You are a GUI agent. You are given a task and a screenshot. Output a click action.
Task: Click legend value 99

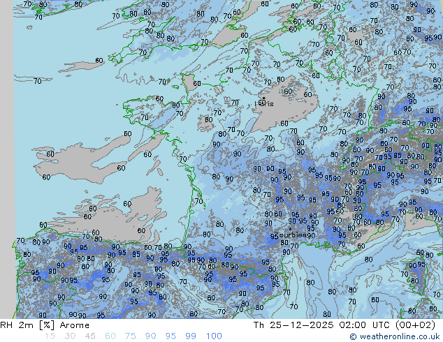[x=191, y=336]
